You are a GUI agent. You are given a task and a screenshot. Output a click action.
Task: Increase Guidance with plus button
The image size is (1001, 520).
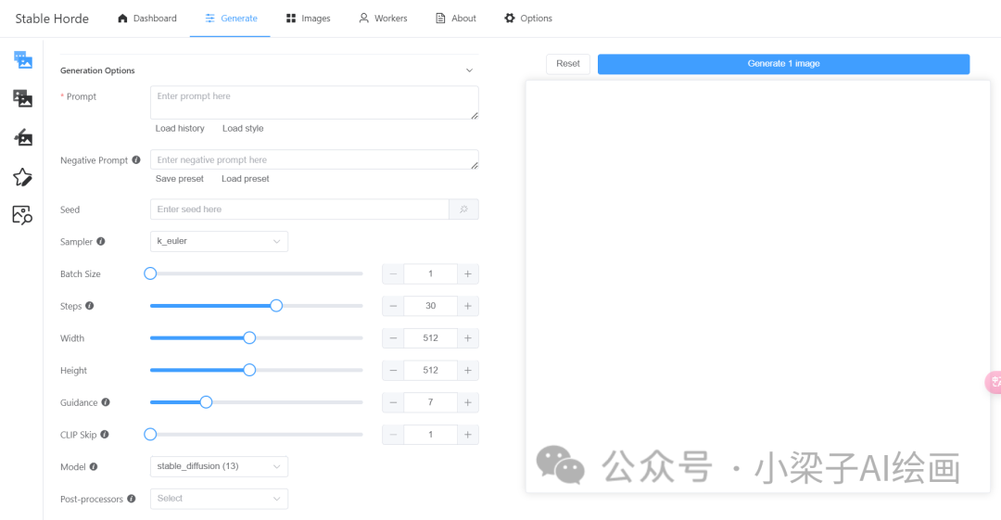(468, 402)
